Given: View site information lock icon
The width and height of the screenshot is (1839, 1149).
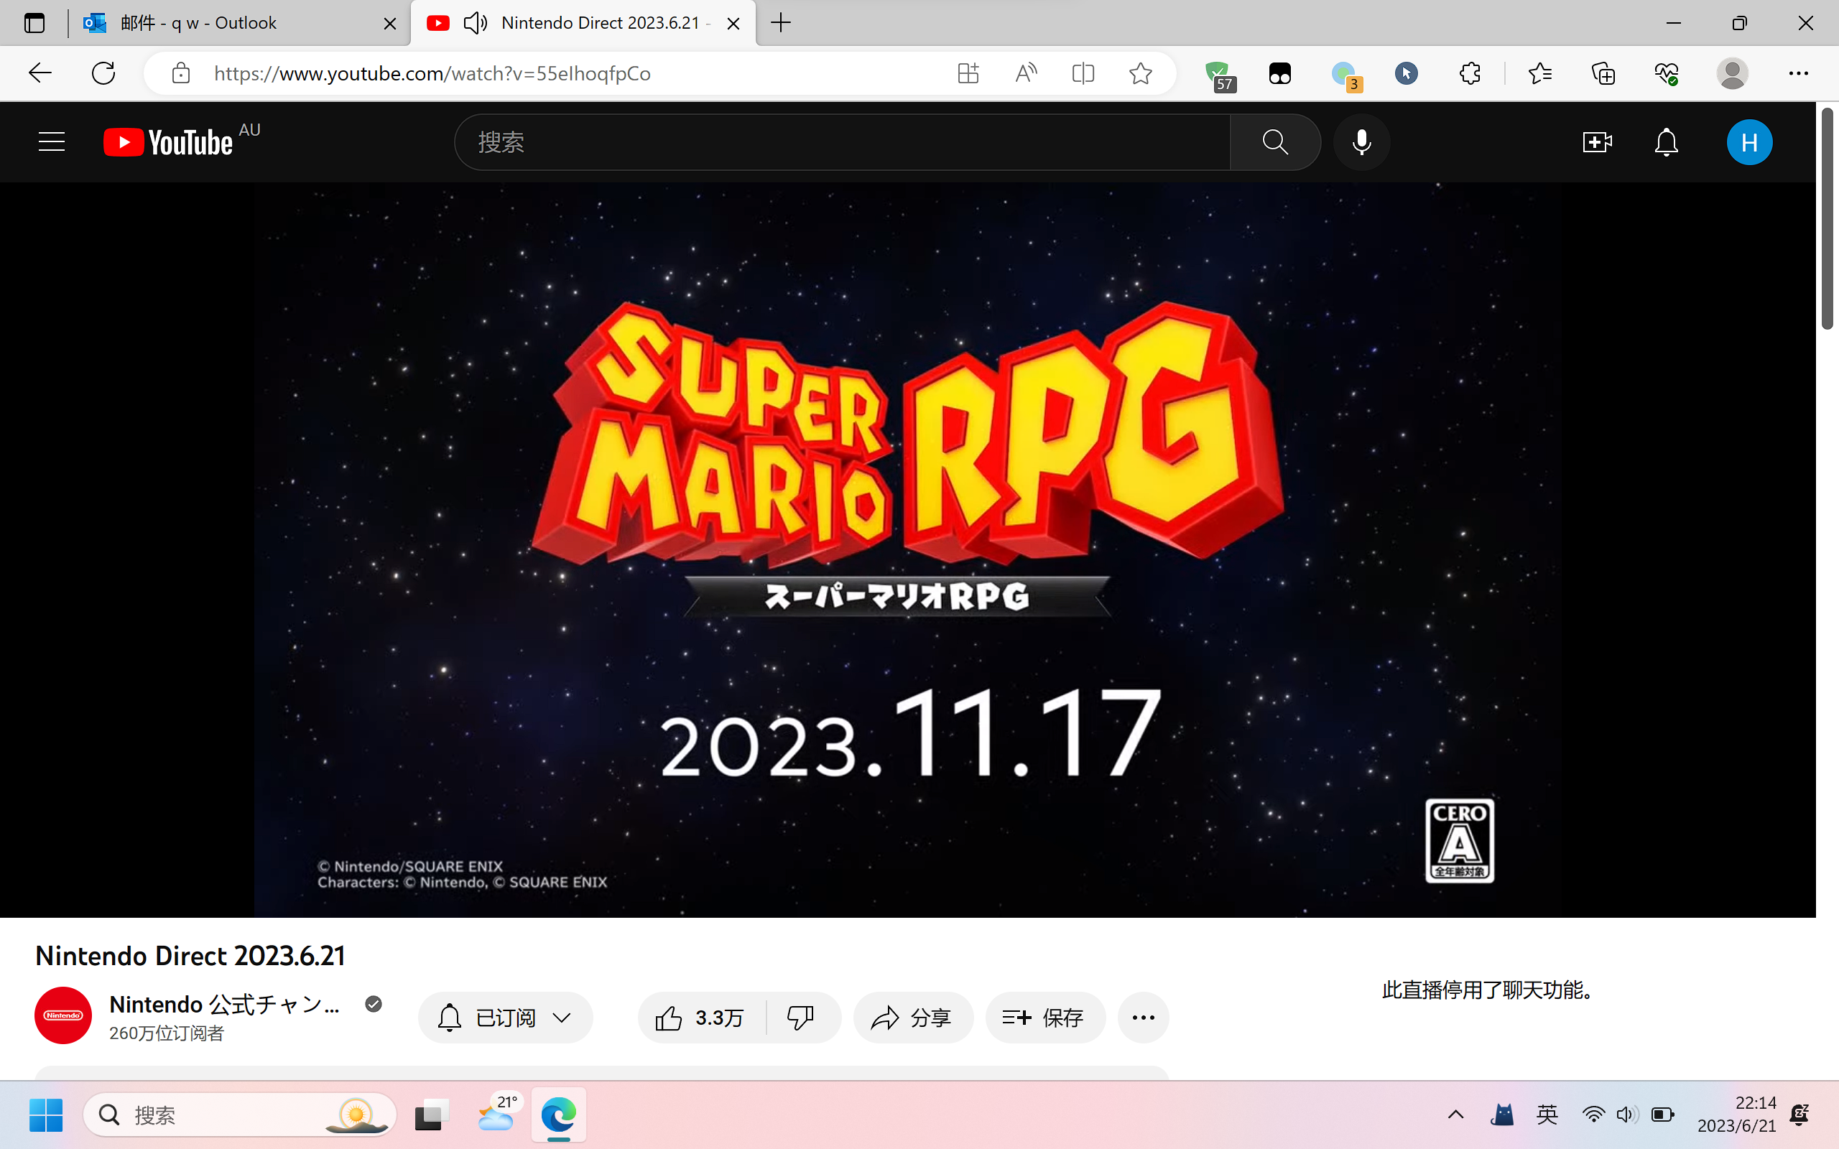Looking at the screenshot, I should click(x=181, y=73).
